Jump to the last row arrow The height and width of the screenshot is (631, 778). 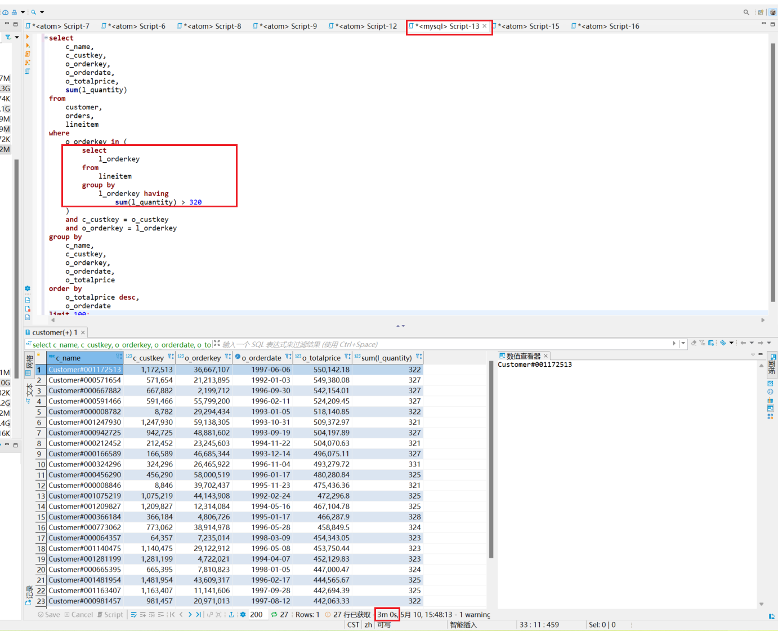[x=198, y=615]
